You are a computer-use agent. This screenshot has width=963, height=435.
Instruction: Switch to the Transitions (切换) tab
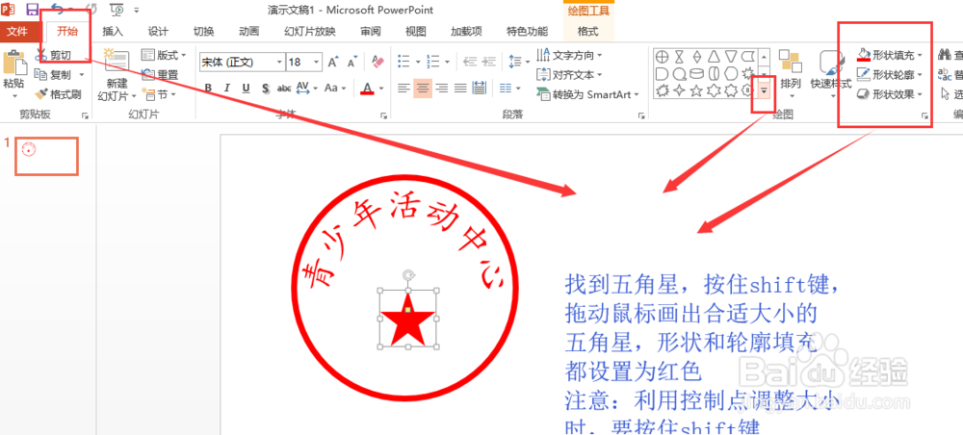[203, 32]
